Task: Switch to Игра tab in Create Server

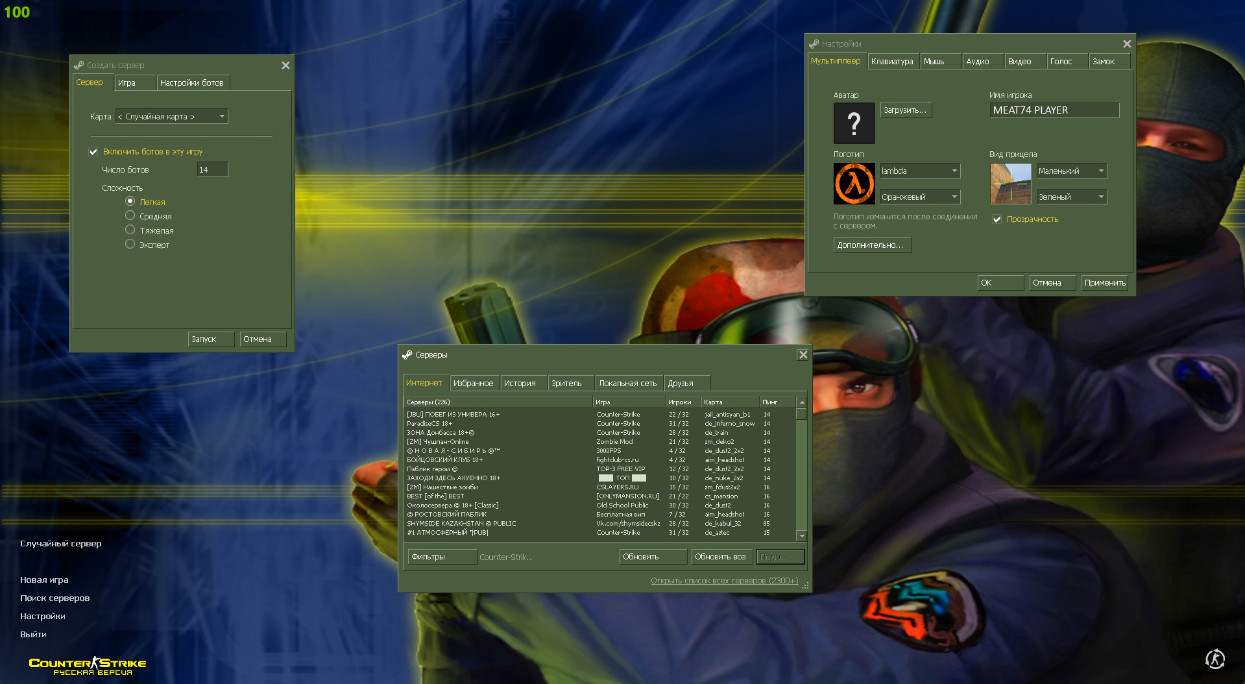Action: coord(135,83)
